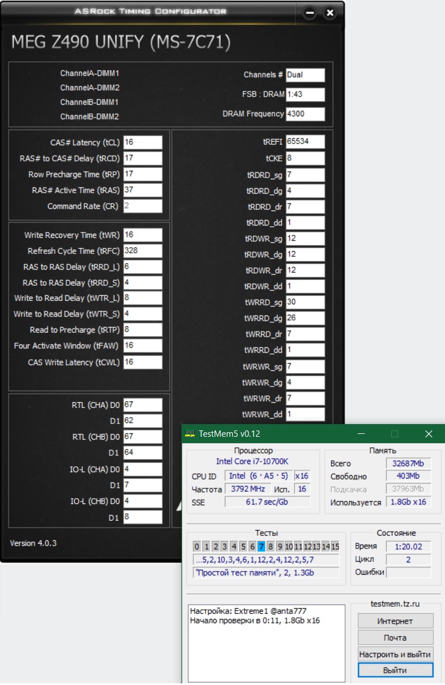Click the Ошибки empty value field
This screenshot has width=445, height=685.
click(x=409, y=572)
